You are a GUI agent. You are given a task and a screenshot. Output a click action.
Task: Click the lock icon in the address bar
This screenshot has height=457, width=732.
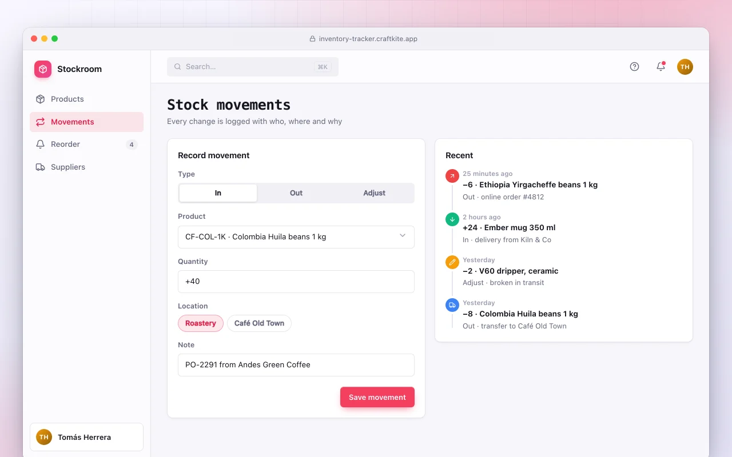[x=312, y=39]
